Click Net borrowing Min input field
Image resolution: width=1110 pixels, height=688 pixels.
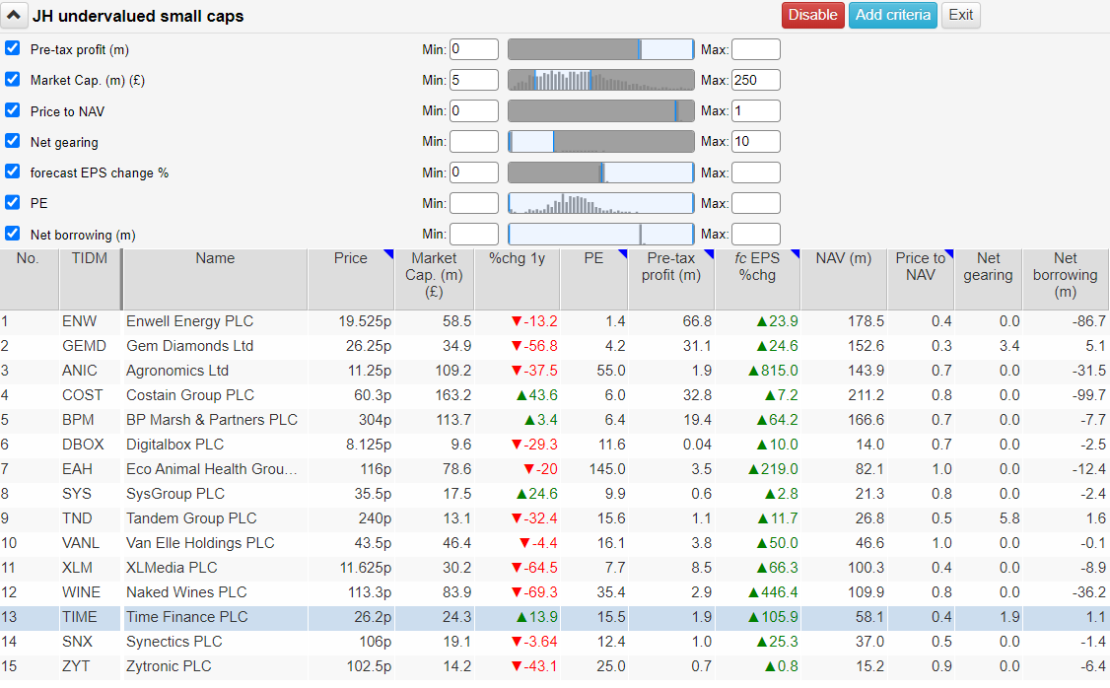tap(473, 235)
